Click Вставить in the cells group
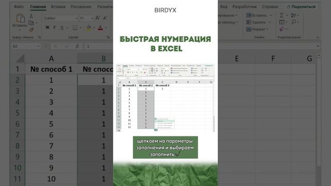The image size is (331, 186). coord(259,15)
